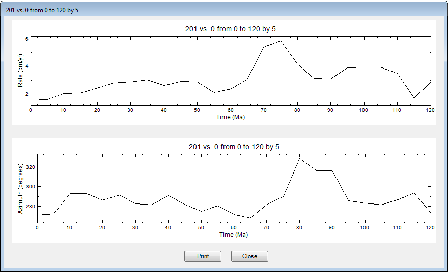
Task: Click the '2' tick label on rate axis
Action: (27, 94)
